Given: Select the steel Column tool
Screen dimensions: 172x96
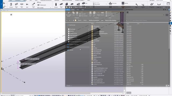Looking at the screenshot, I should (x=11, y=5).
